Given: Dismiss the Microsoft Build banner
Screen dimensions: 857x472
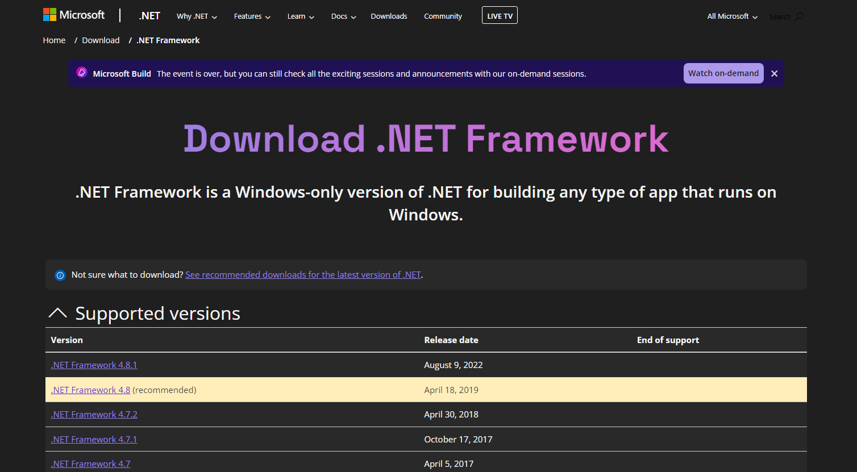Looking at the screenshot, I should (x=774, y=74).
